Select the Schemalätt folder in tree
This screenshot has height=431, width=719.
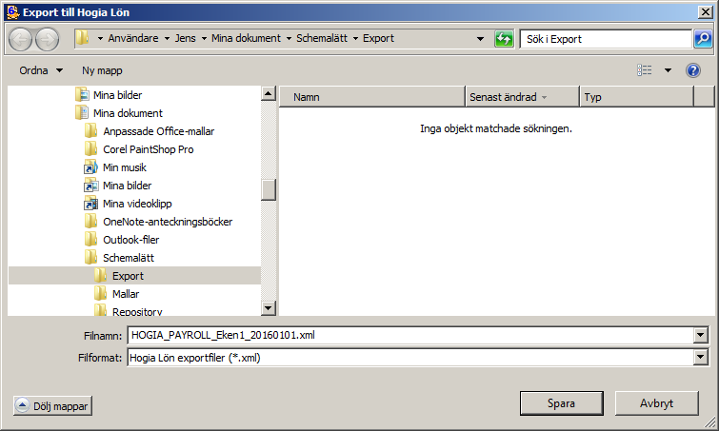point(129,258)
